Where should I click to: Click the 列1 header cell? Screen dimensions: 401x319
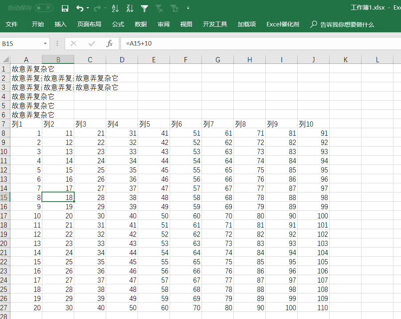pyautogui.click(x=26, y=124)
